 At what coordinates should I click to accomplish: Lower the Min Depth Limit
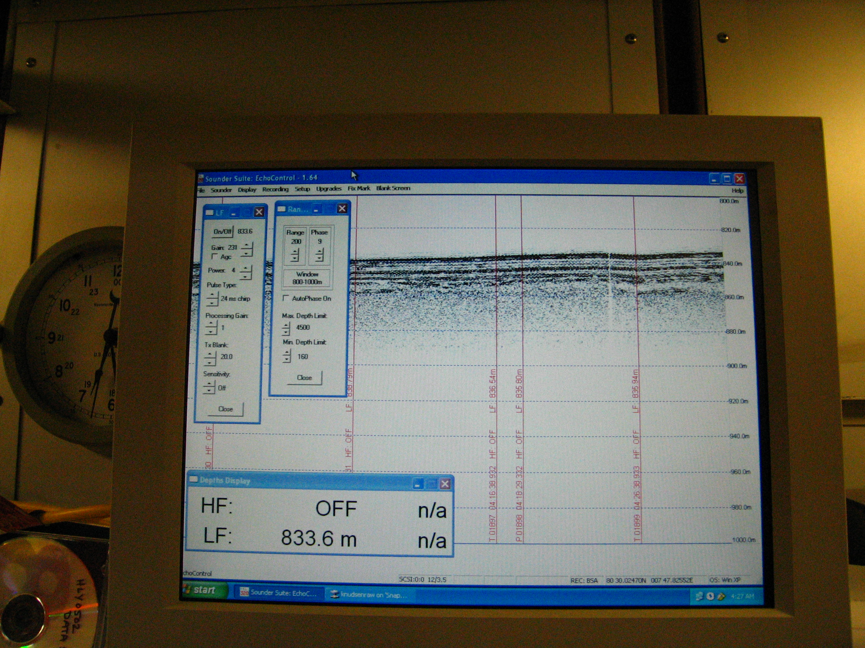287,359
